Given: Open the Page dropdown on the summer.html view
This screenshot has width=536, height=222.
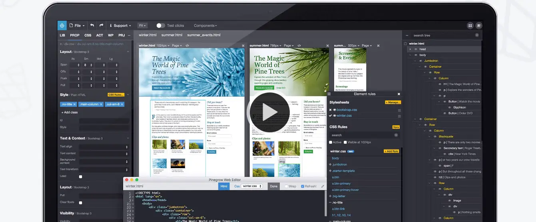Looking at the screenshot, I should (x=288, y=46).
